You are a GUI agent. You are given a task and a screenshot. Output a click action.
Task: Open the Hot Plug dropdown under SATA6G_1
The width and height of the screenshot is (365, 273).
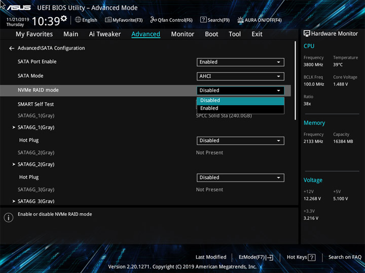click(240, 141)
